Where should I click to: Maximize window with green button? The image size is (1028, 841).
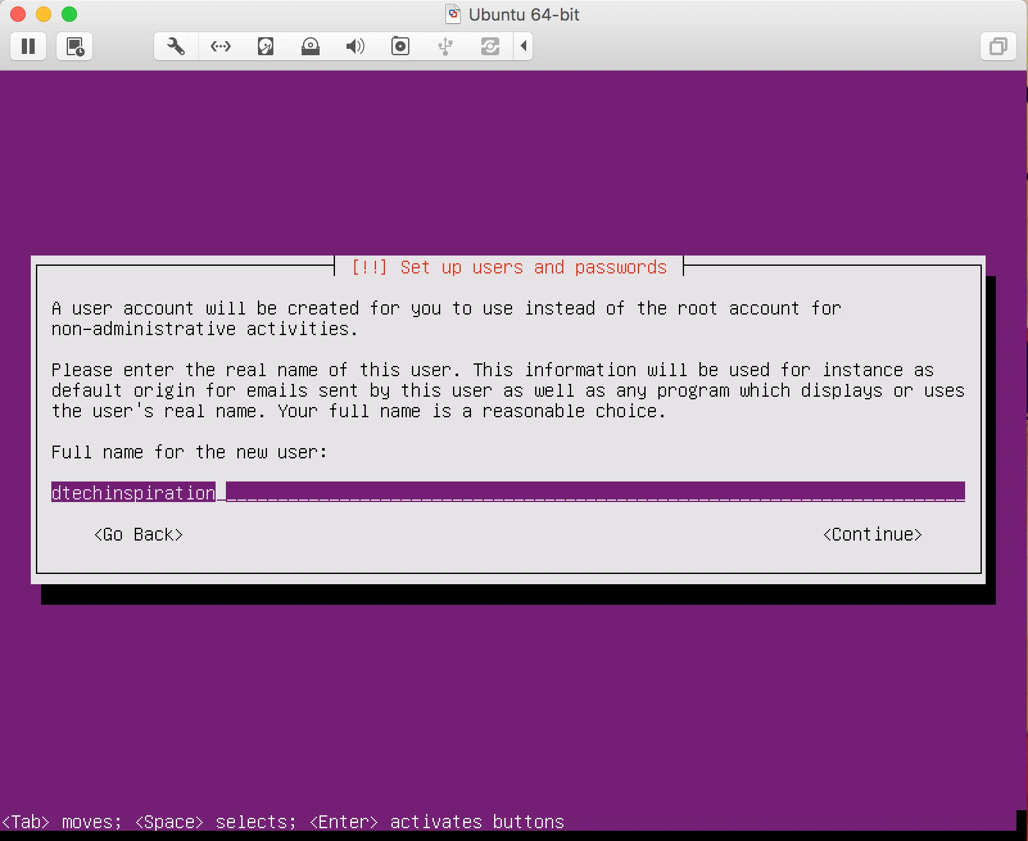pos(69,14)
